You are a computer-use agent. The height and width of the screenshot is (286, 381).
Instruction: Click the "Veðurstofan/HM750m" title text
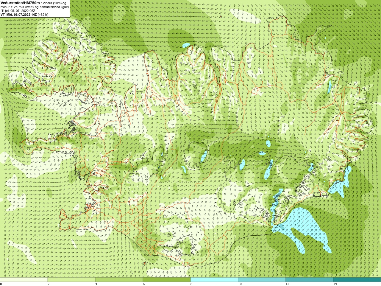tap(20, 3)
